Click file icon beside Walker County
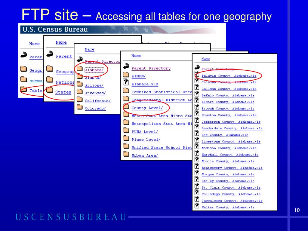 (197, 205)
